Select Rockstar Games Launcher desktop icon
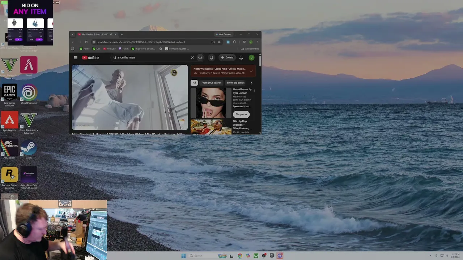 (x=9, y=178)
